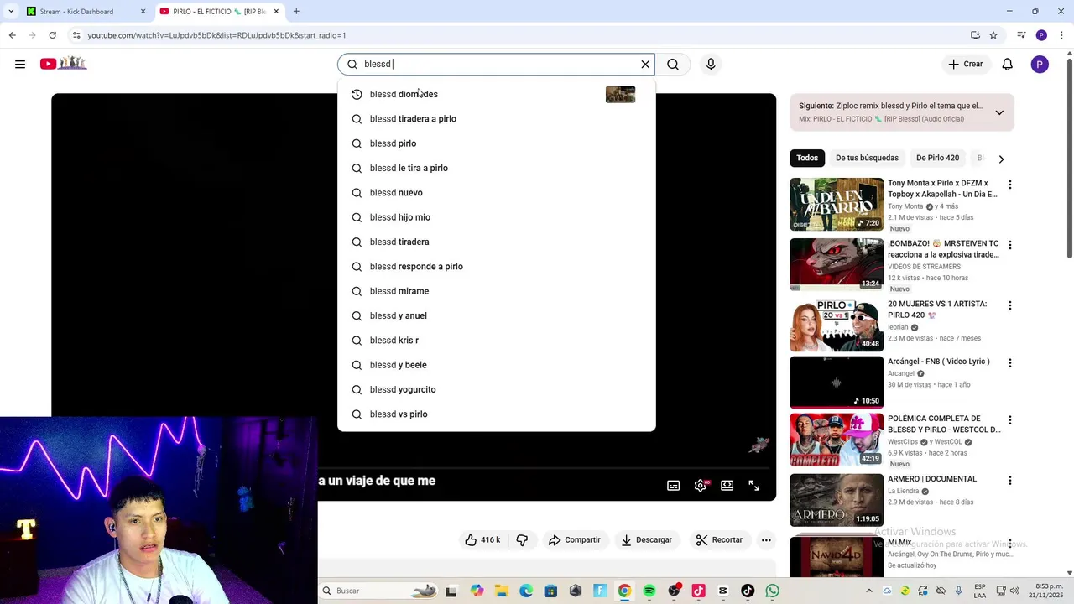Dislike the video
This screenshot has width=1074, height=604.
[522, 540]
